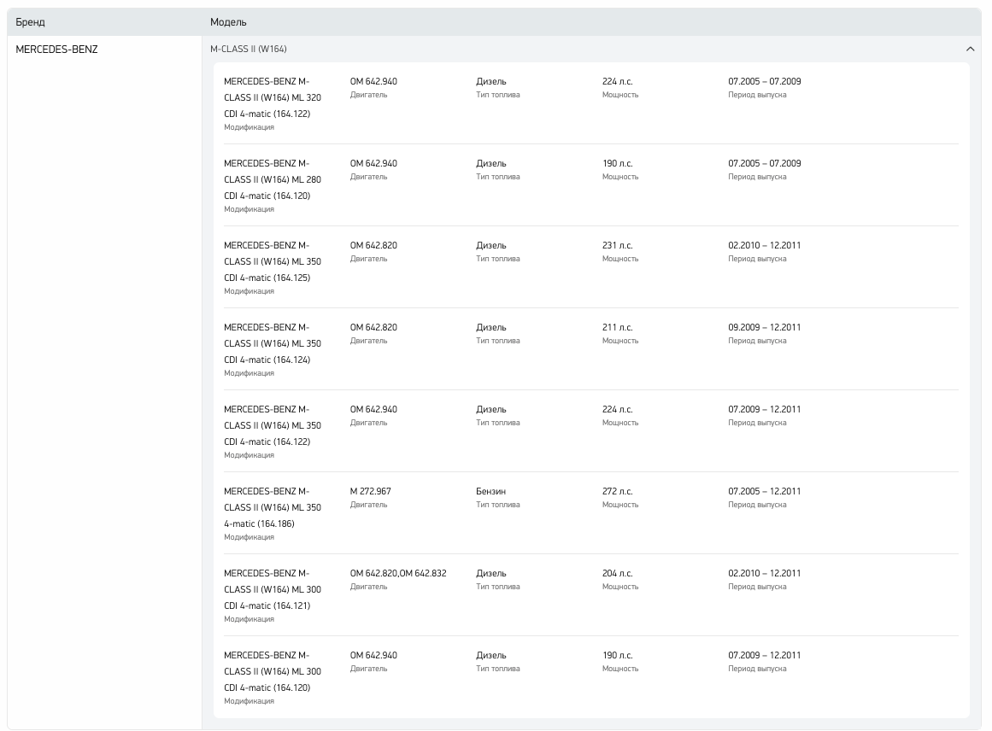Click Дизель in the ML 320 row

[491, 82]
